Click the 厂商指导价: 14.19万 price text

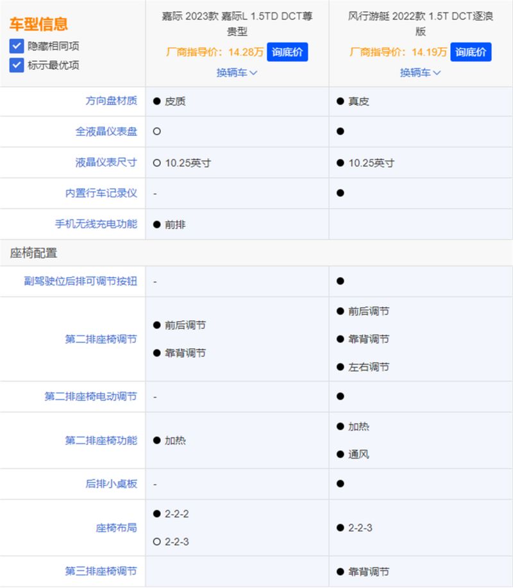pyautogui.click(x=398, y=52)
